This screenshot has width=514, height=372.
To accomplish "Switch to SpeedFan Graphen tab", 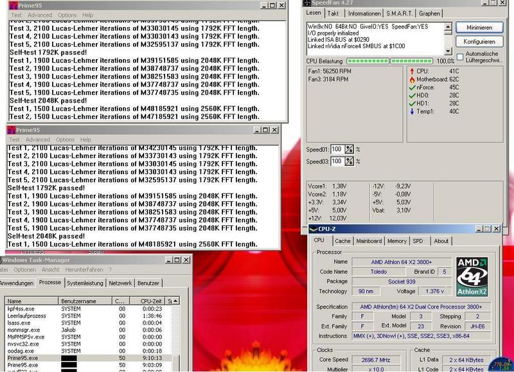I will click(x=429, y=13).
